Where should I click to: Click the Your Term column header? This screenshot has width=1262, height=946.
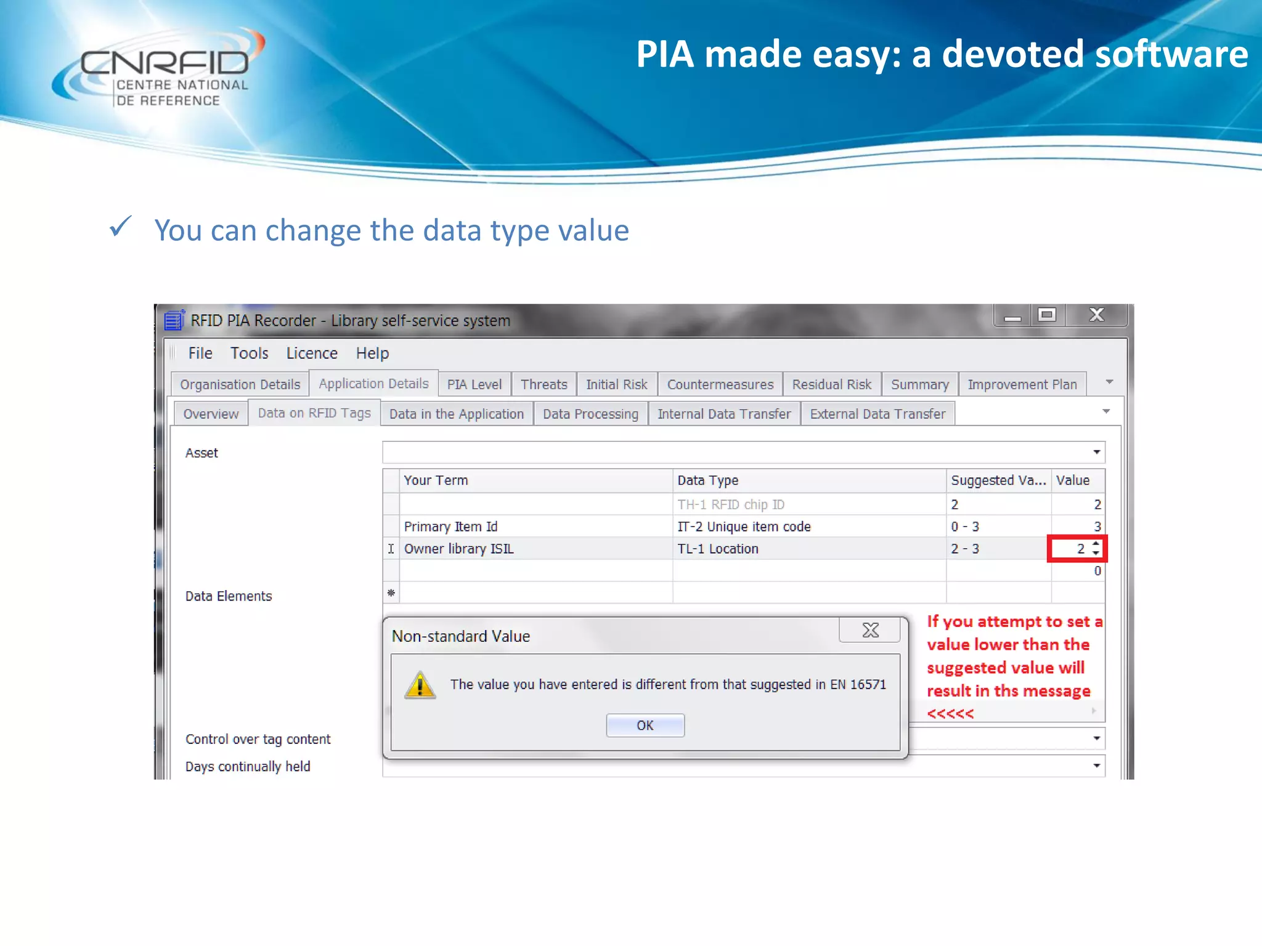click(x=536, y=480)
